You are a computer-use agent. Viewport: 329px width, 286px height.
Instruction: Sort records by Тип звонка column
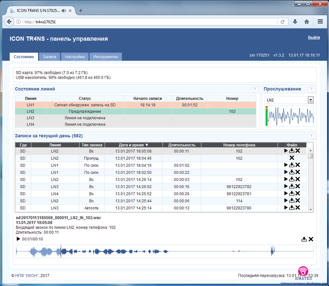(x=92, y=145)
